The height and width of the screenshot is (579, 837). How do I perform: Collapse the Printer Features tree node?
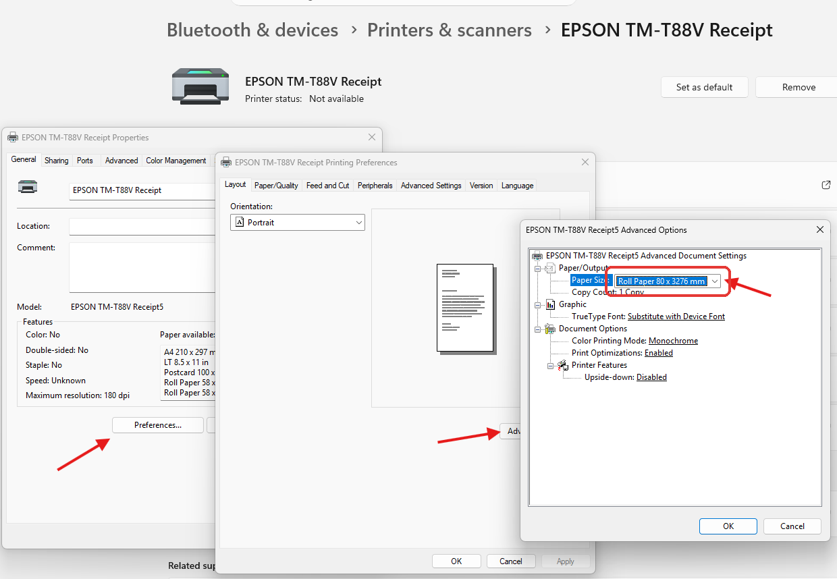(x=551, y=366)
